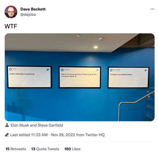Open tagged users Elon Musk and Steve Garfield
The height and width of the screenshot is (155, 158).
click(x=37, y=125)
